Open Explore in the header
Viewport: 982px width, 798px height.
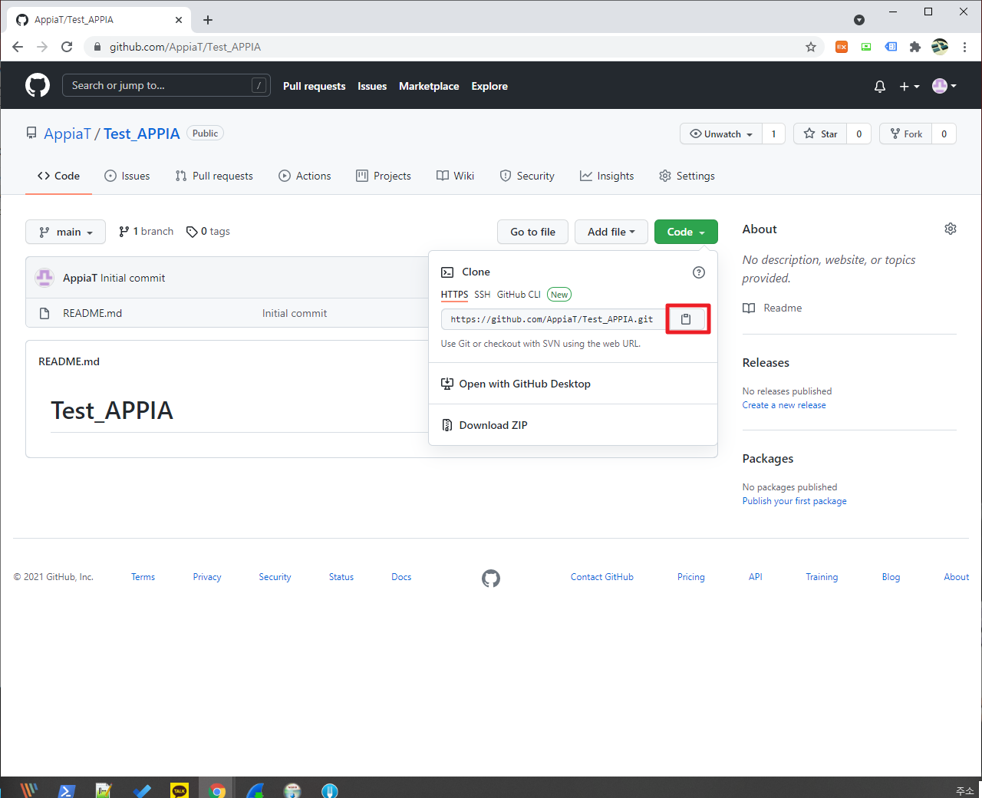tap(489, 86)
